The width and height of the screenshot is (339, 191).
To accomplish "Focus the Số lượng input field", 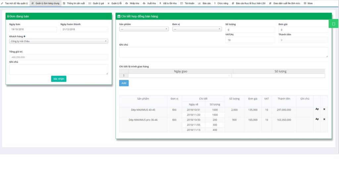I will coord(250,30).
